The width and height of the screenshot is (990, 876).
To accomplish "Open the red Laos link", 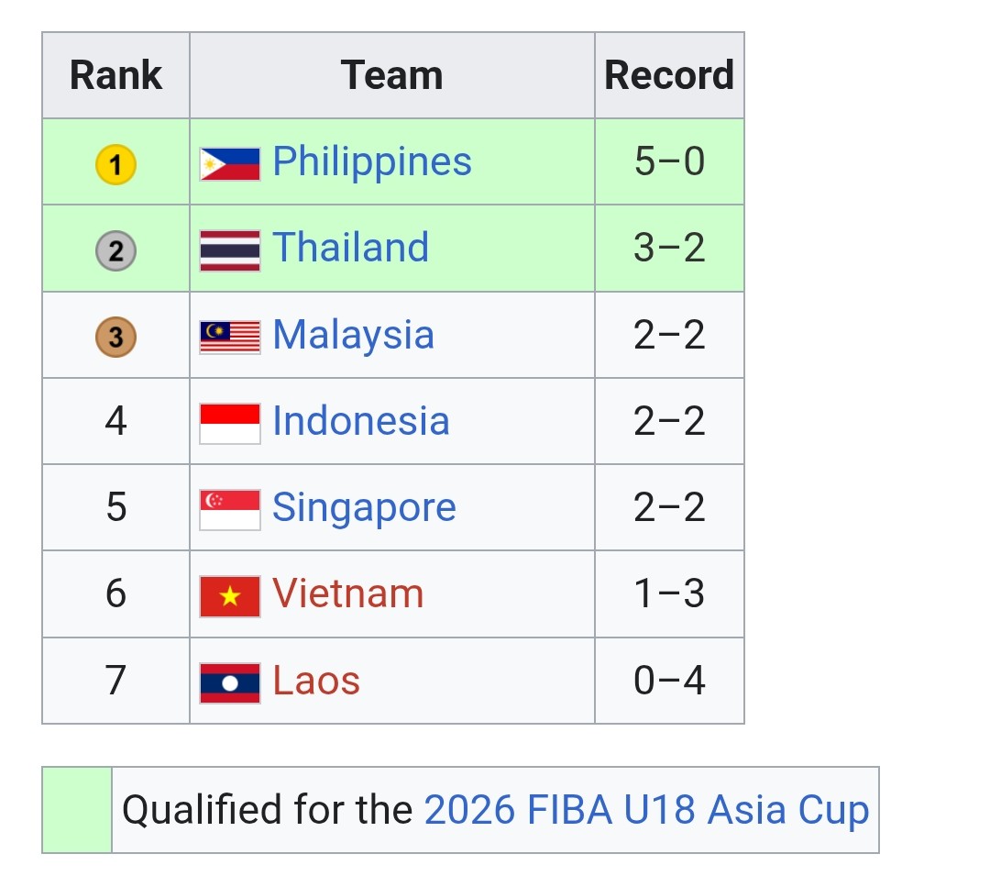I will coord(316,681).
